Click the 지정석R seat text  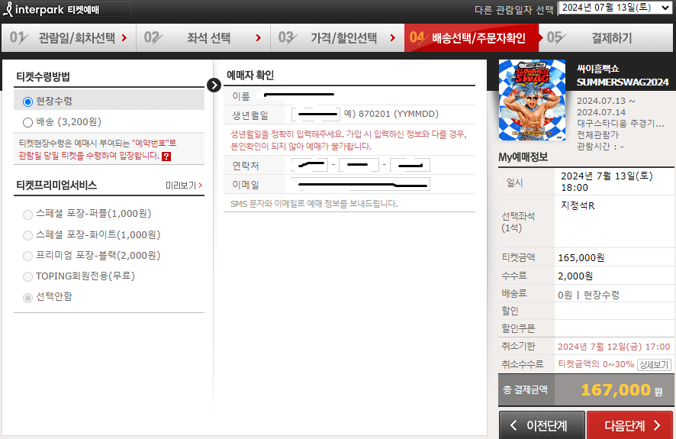point(578,205)
